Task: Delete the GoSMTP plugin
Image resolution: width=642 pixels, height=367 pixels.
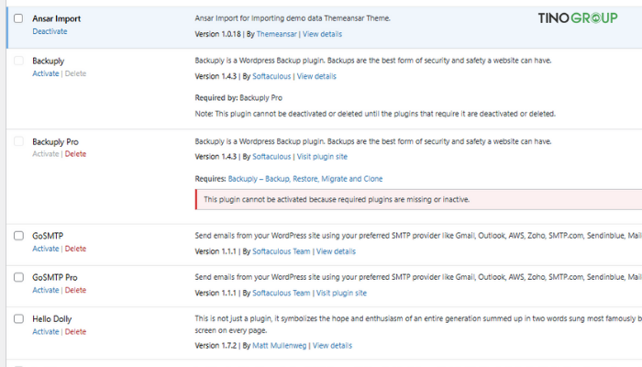Action: tap(75, 249)
